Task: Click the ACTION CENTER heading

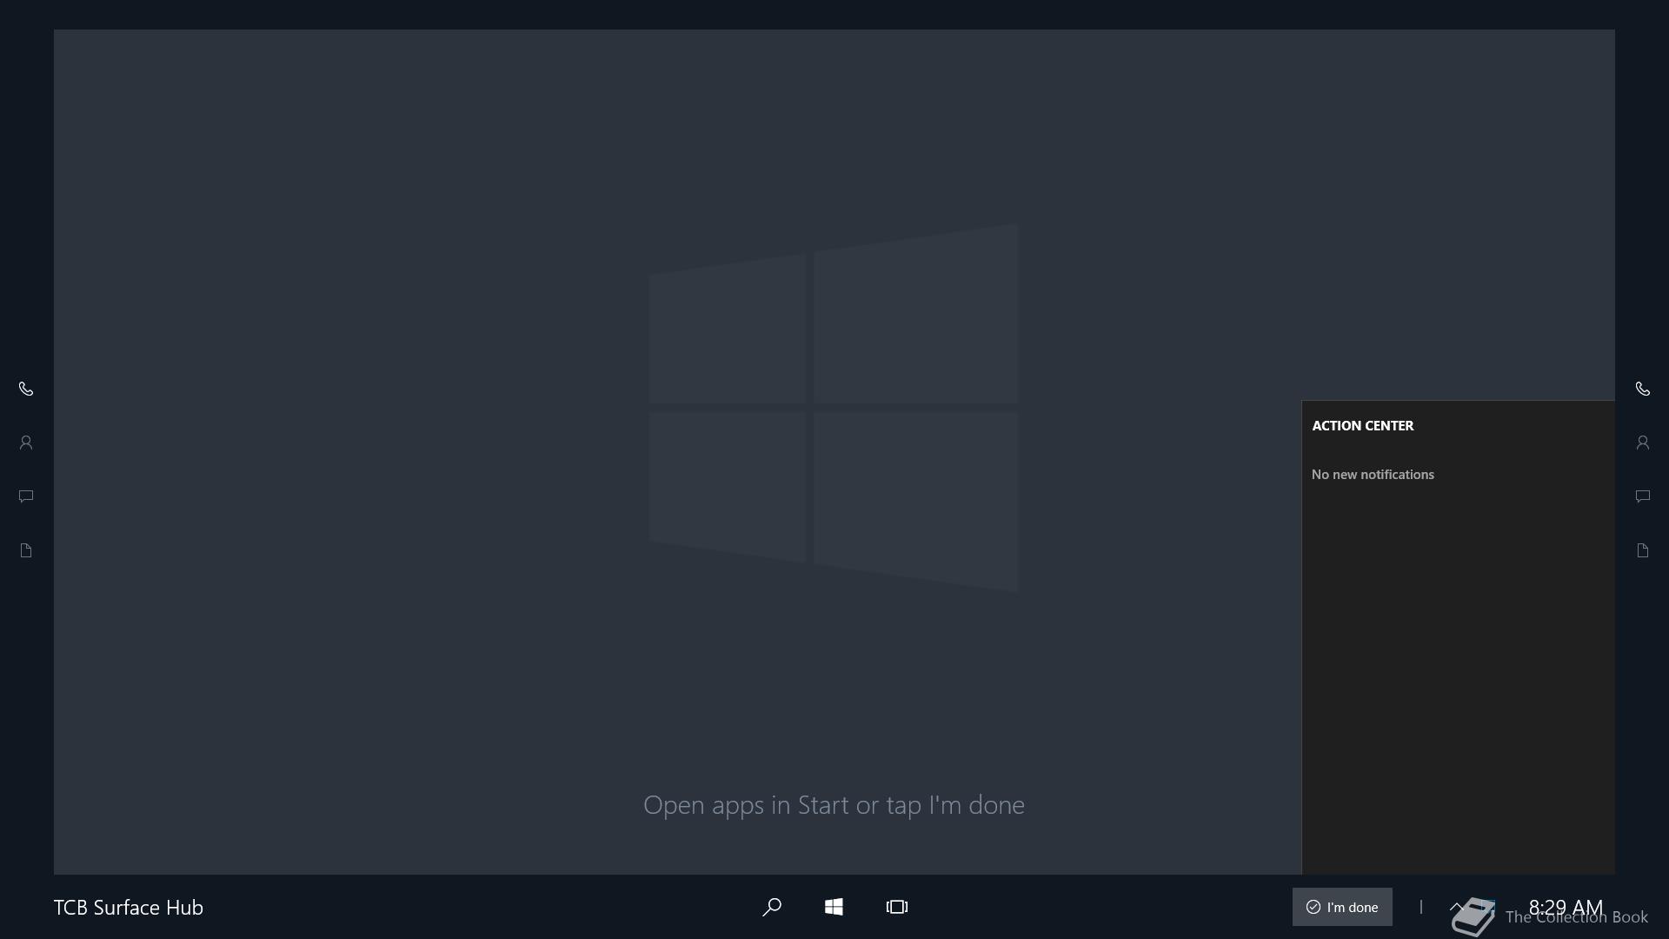Action: point(1363,425)
